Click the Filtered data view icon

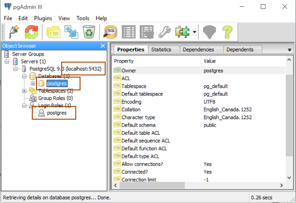tap(147, 32)
